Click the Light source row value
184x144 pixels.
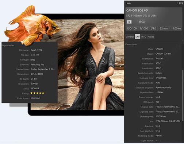click(x=157, y=141)
